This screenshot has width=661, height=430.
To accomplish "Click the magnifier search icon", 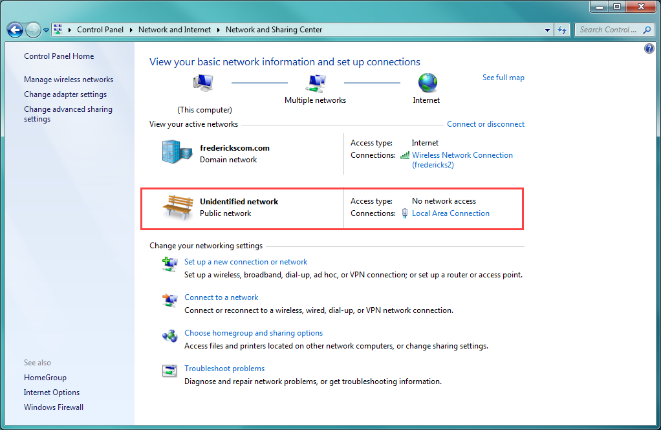I will pos(647,30).
